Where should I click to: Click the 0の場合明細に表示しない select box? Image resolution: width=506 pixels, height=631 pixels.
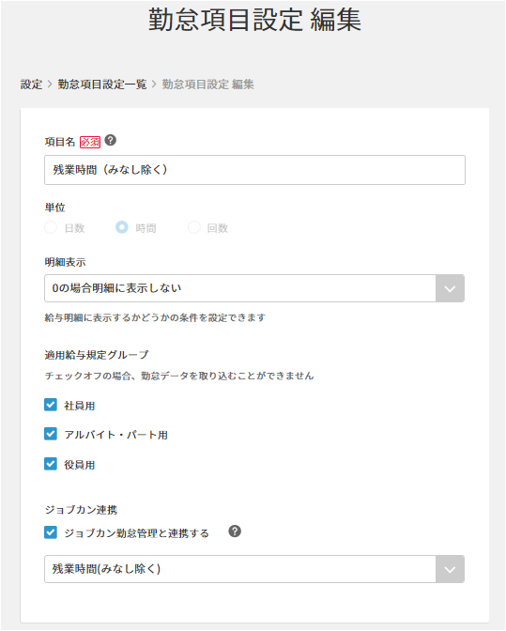click(254, 288)
